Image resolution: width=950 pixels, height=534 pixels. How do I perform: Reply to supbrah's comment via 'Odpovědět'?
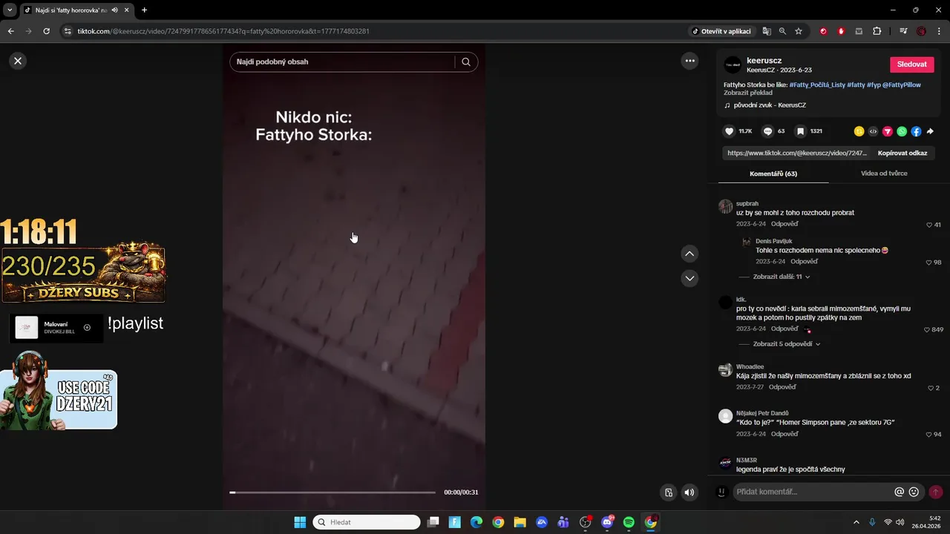[784, 224]
